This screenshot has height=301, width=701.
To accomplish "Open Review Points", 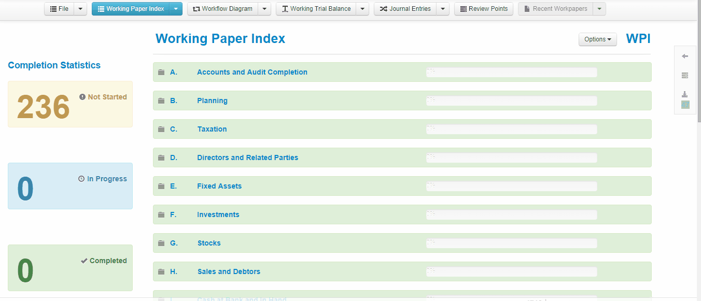I will tap(484, 9).
